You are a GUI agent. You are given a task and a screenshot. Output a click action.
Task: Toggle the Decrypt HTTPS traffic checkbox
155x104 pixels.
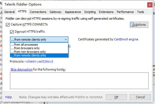pyautogui.click(x=12, y=32)
